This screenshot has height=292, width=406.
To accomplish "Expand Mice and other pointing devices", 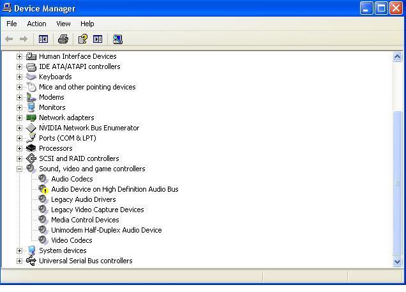I will 19,87.
